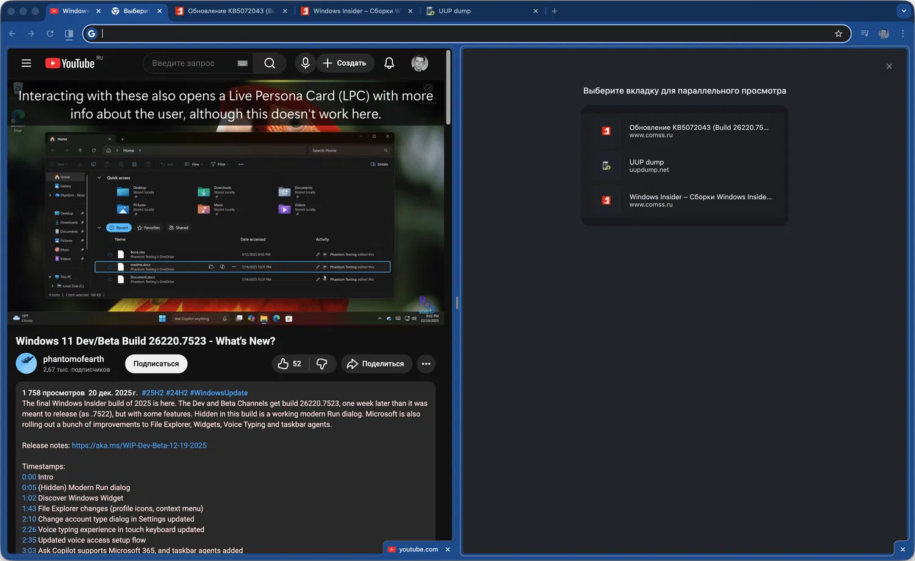Open the #24H2 hashtag
The image size is (915, 561).
[x=177, y=393]
